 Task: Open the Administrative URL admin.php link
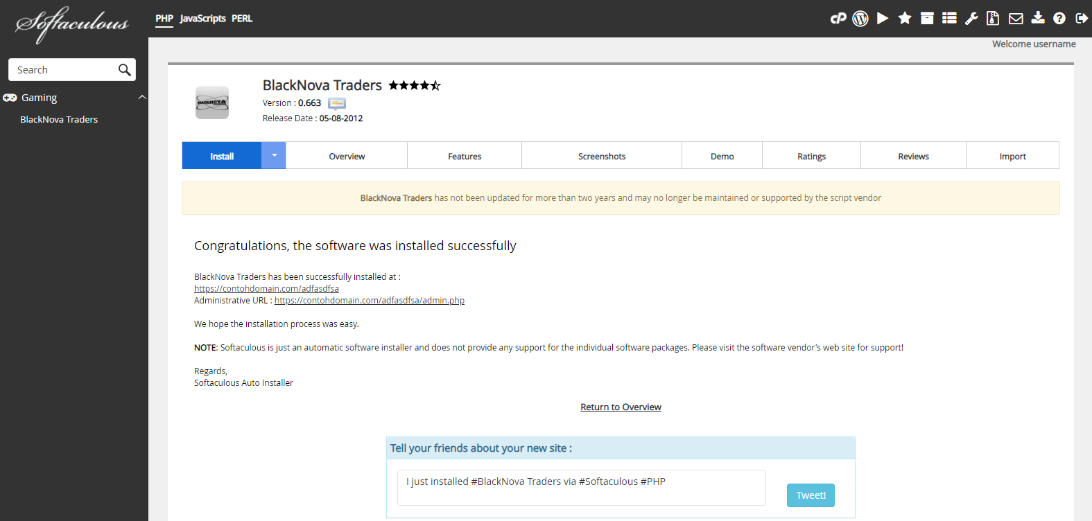(369, 301)
